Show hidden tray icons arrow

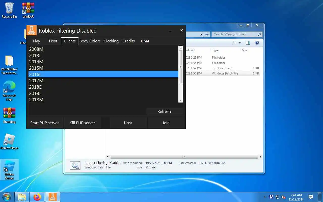pyautogui.click(x=265, y=197)
